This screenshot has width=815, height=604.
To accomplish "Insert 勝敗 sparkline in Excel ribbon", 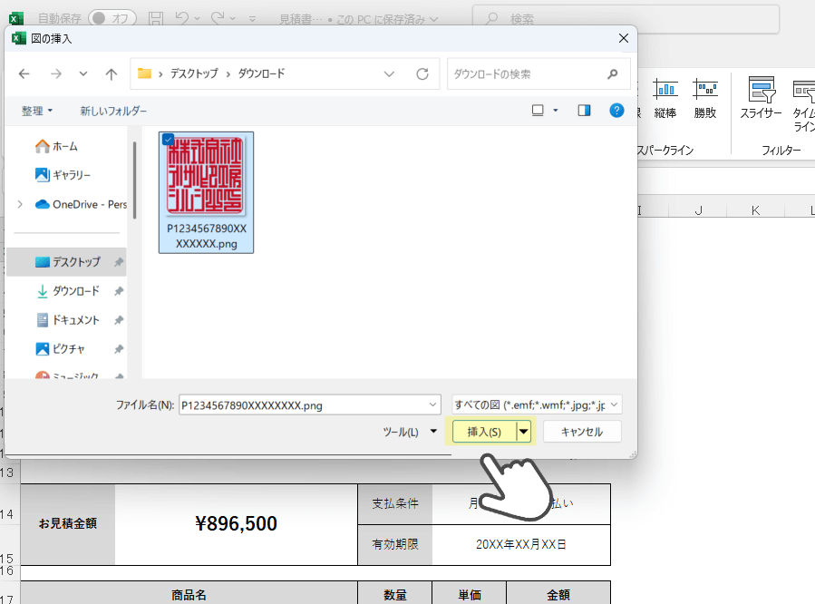I will (705, 98).
